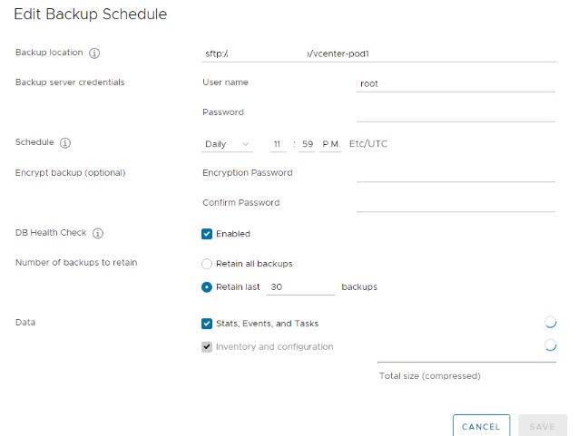
Task: Click the Inventory and configuration loading spinner
Action: [x=550, y=345]
